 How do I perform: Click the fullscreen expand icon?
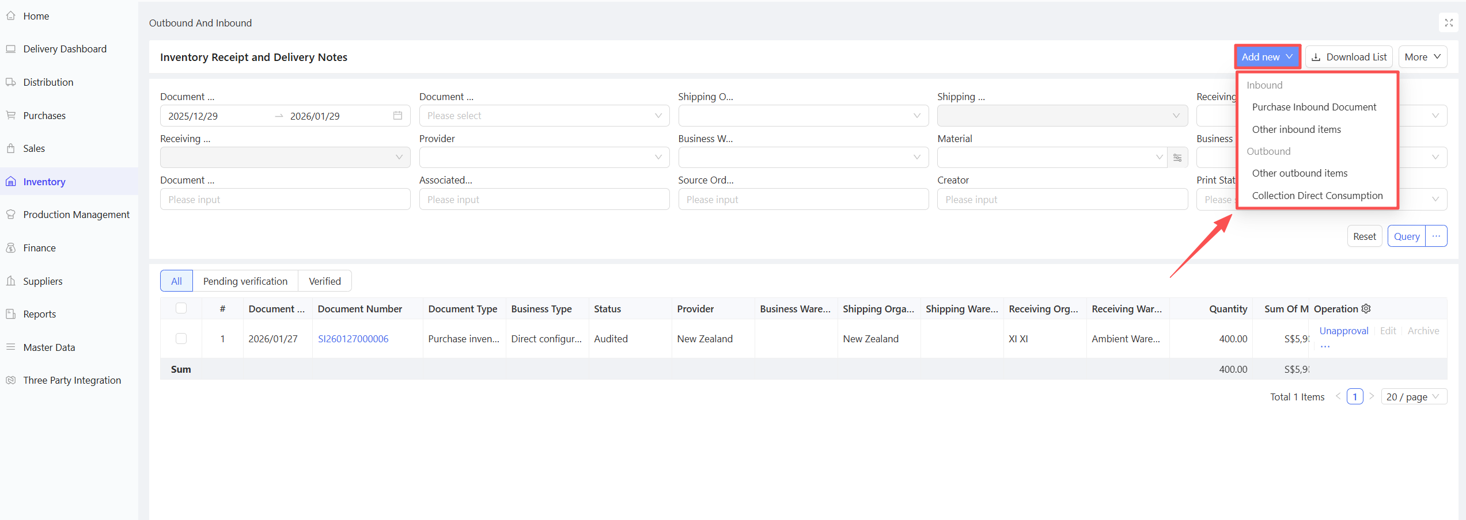[1448, 23]
